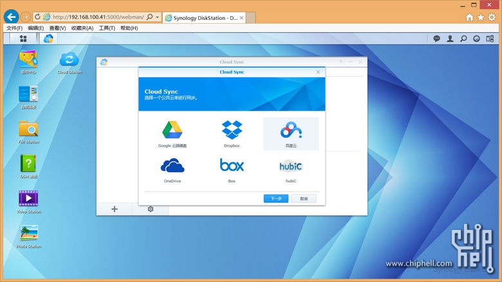The image size is (502, 282).
Task: Open the 收藏夹(A) menu
Action: click(x=82, y=28)
